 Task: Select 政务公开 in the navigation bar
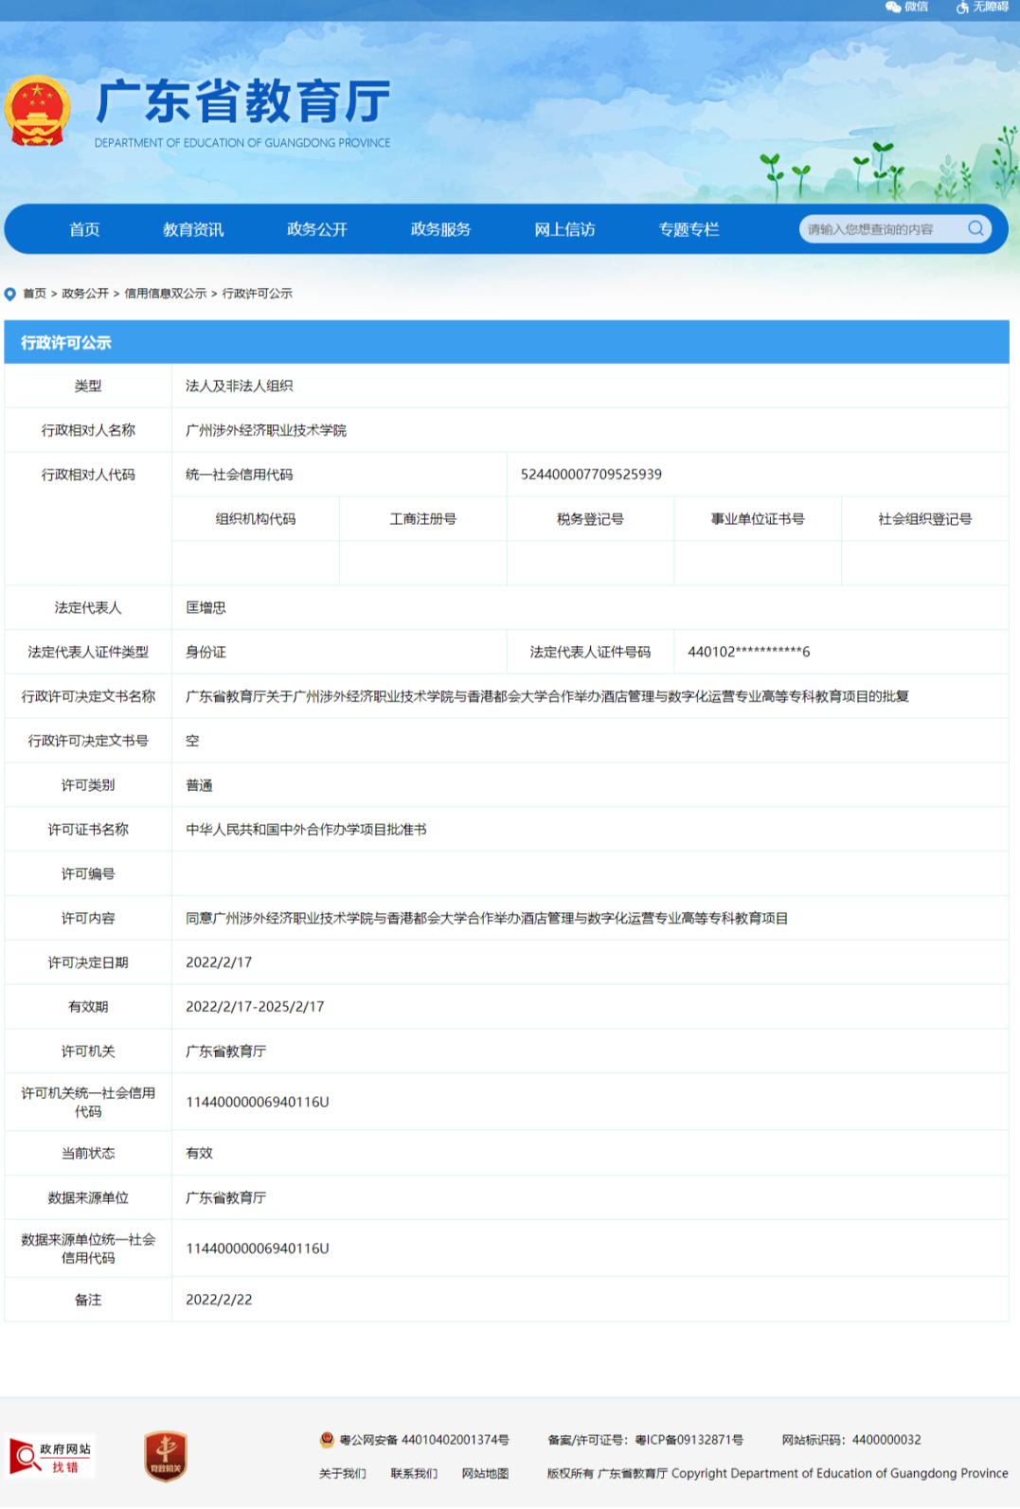coord(317,229)
